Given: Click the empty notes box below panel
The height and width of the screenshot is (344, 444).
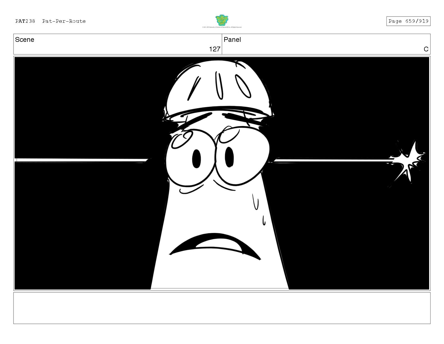Looking at the screenshot, I should (222, 308).
